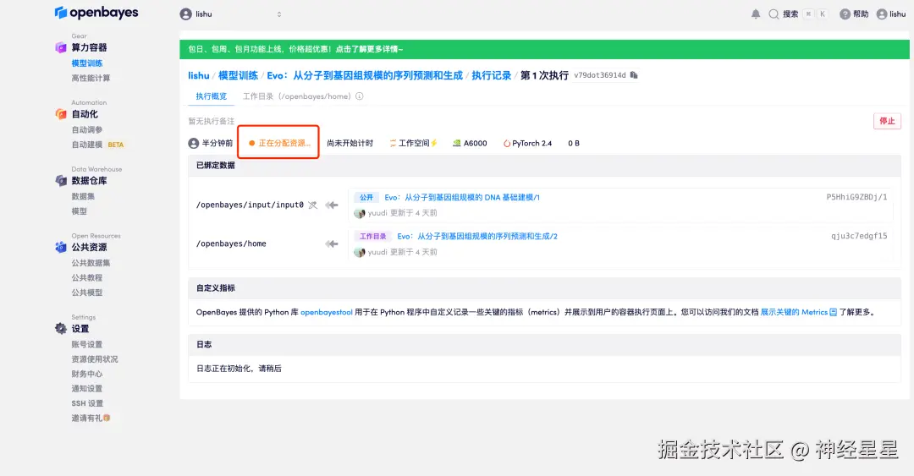Image resolution: width=914 pixels, height=476 pixels.
Task: Open the lishu account switcher dropdown
Action: [231, 14]
